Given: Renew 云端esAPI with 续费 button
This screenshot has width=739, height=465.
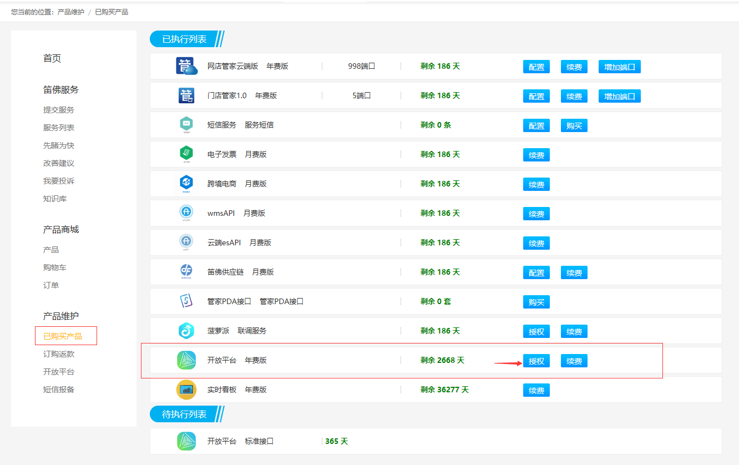Looking at the screenshot, I should pyautogui.click(x=536, y=243).
